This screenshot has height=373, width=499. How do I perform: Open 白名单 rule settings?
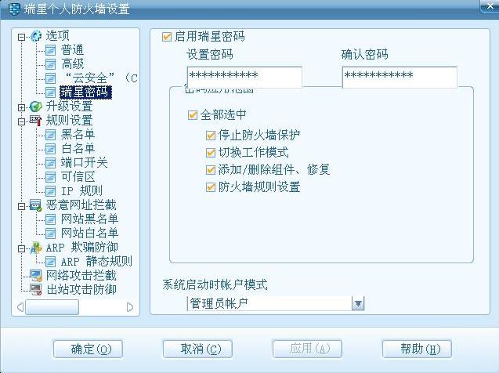78,149
